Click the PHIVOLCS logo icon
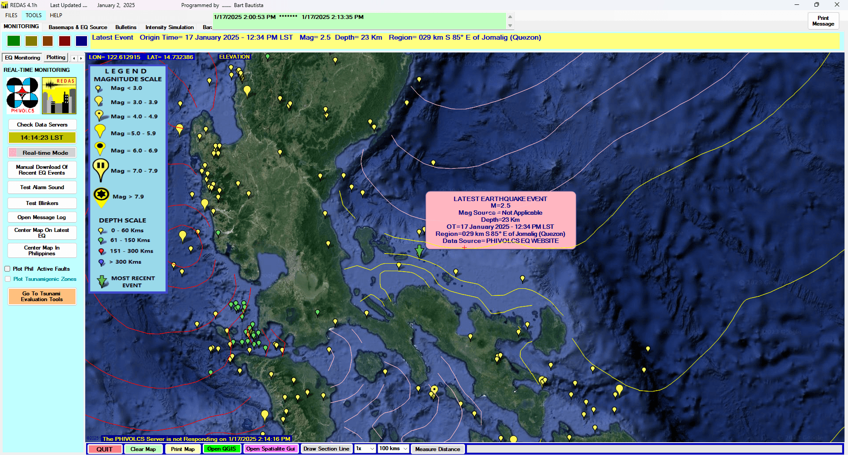 (x=23, y=95)
